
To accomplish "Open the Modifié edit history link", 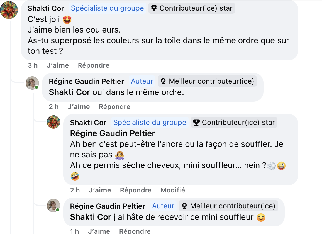I will click(x=173, y=190).
